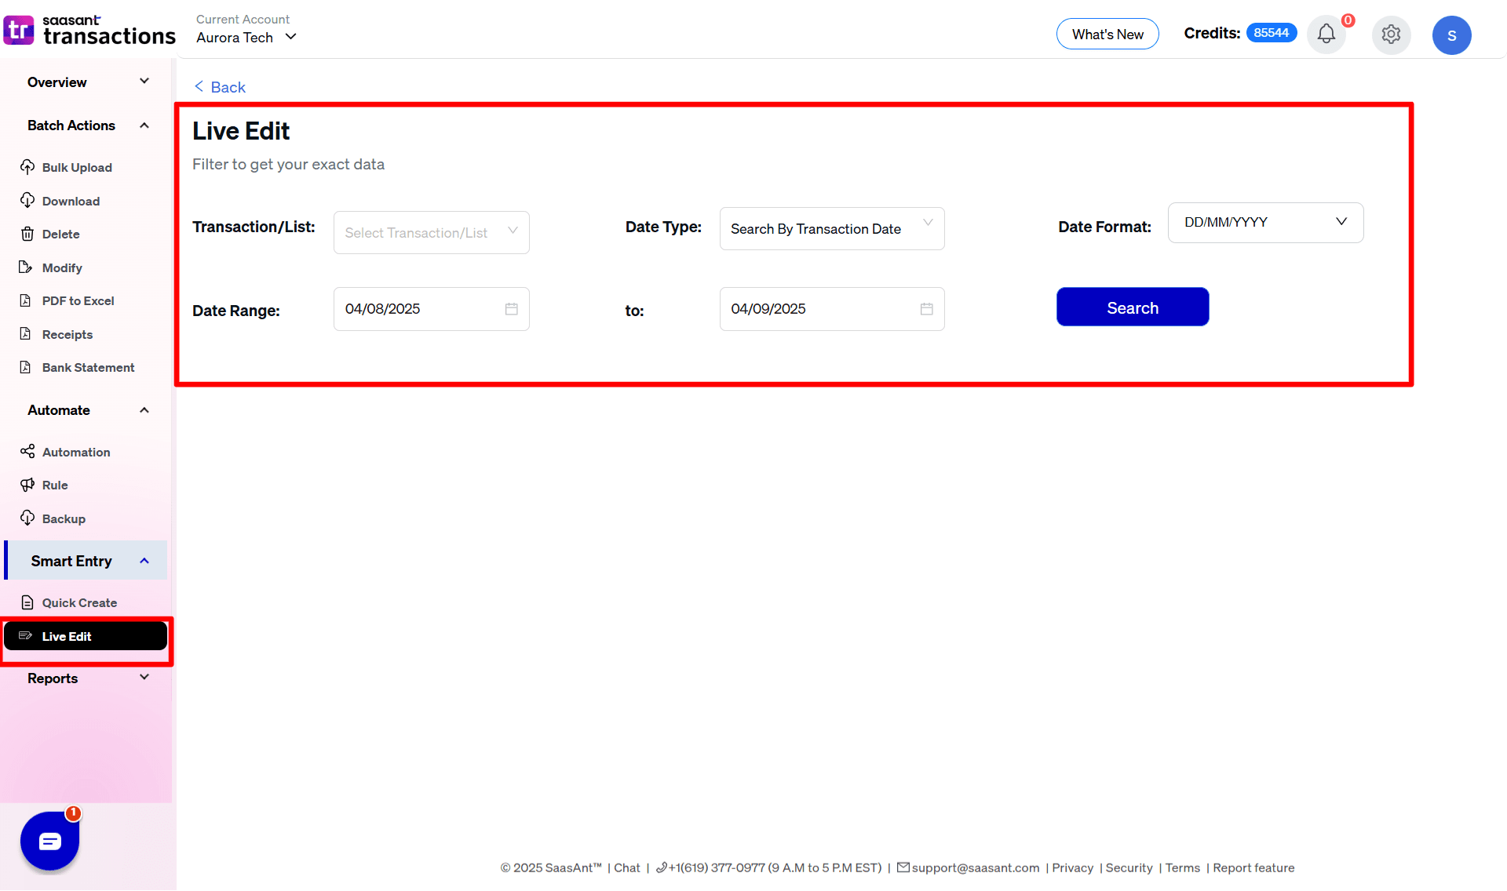Select Quick Create in sidebar
1507x891 pixels.
79,602
